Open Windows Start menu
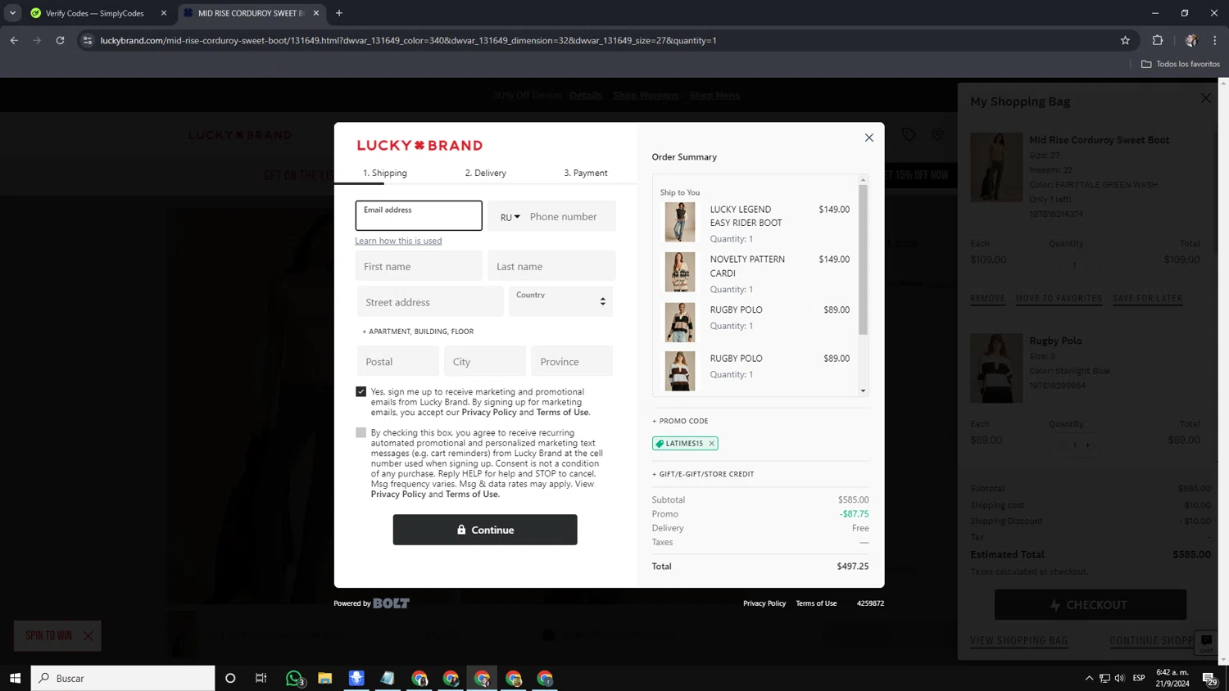1229x691 pixels. 15,678
